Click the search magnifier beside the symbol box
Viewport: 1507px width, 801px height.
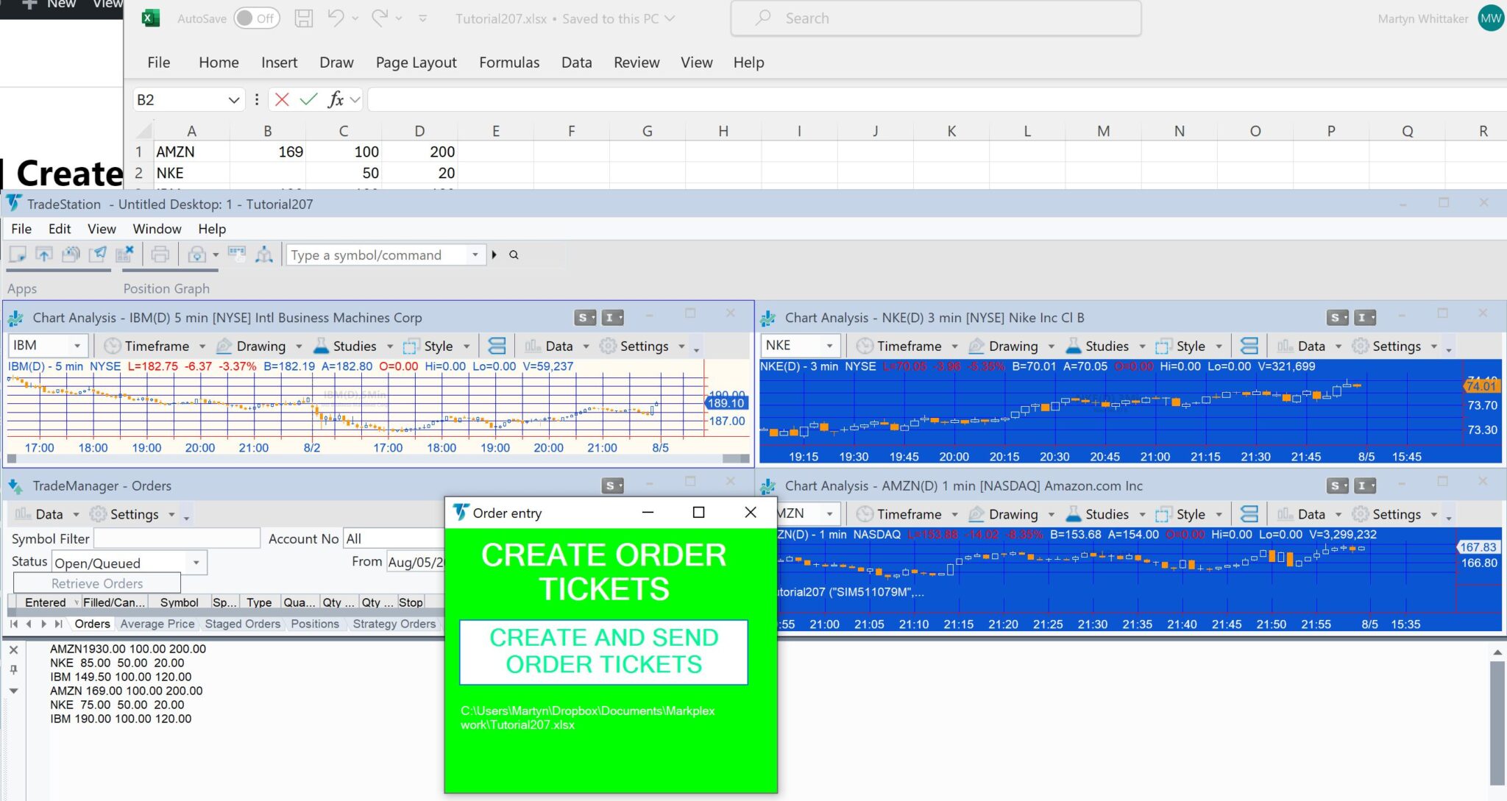514,254
